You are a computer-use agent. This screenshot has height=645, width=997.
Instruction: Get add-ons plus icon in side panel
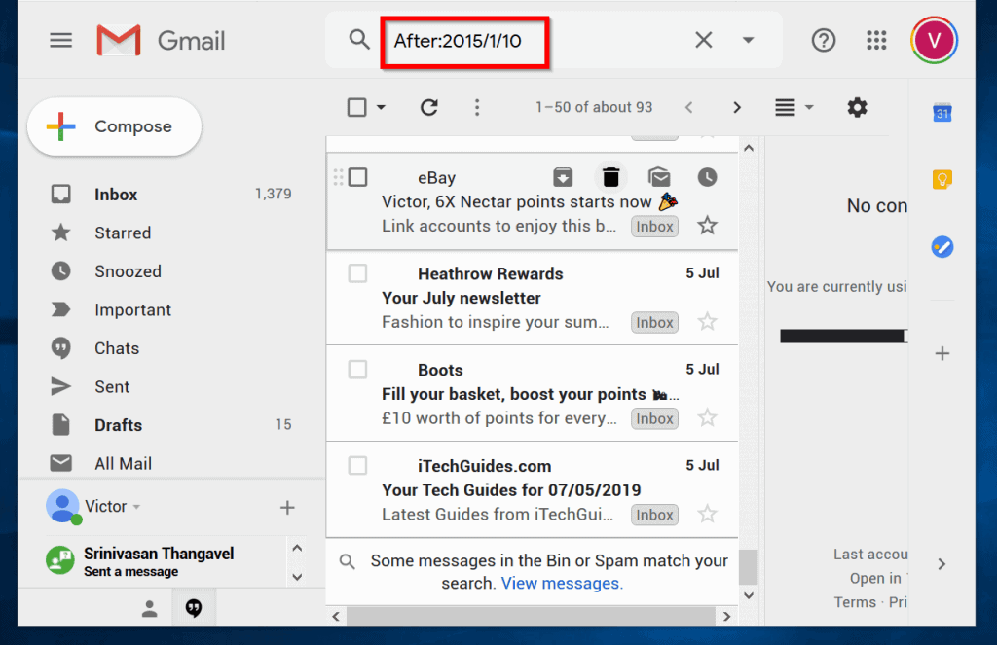click(942, 353)
